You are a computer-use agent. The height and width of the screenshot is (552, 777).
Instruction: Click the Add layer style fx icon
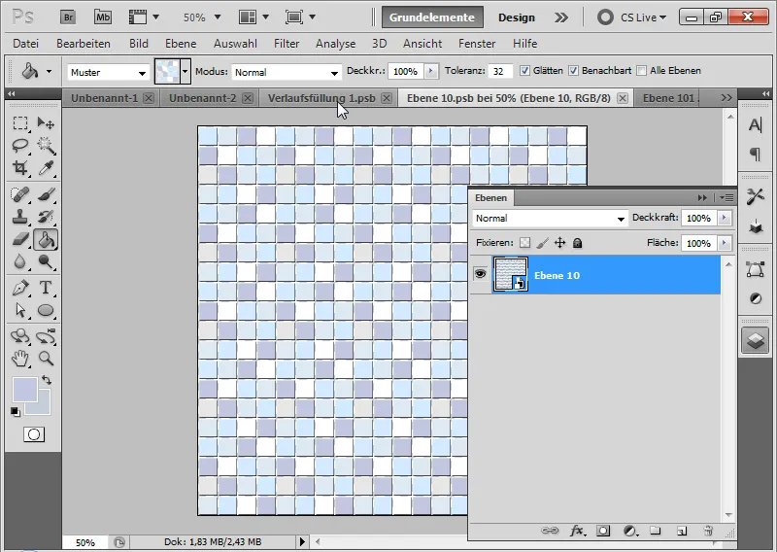(x=577, y=532)
